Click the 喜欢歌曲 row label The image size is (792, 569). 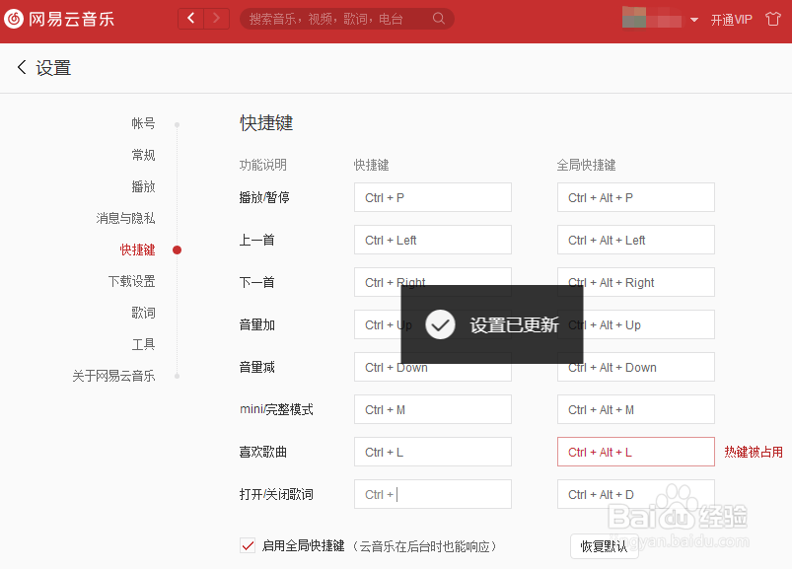click(263, 452)
